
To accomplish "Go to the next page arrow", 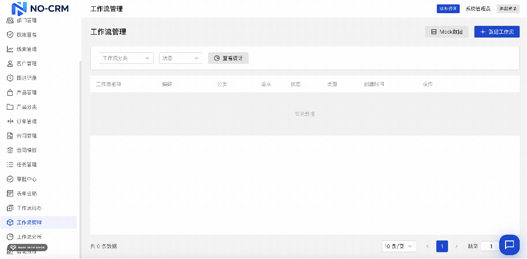I will pyautogui.click(x=456, y=246).
